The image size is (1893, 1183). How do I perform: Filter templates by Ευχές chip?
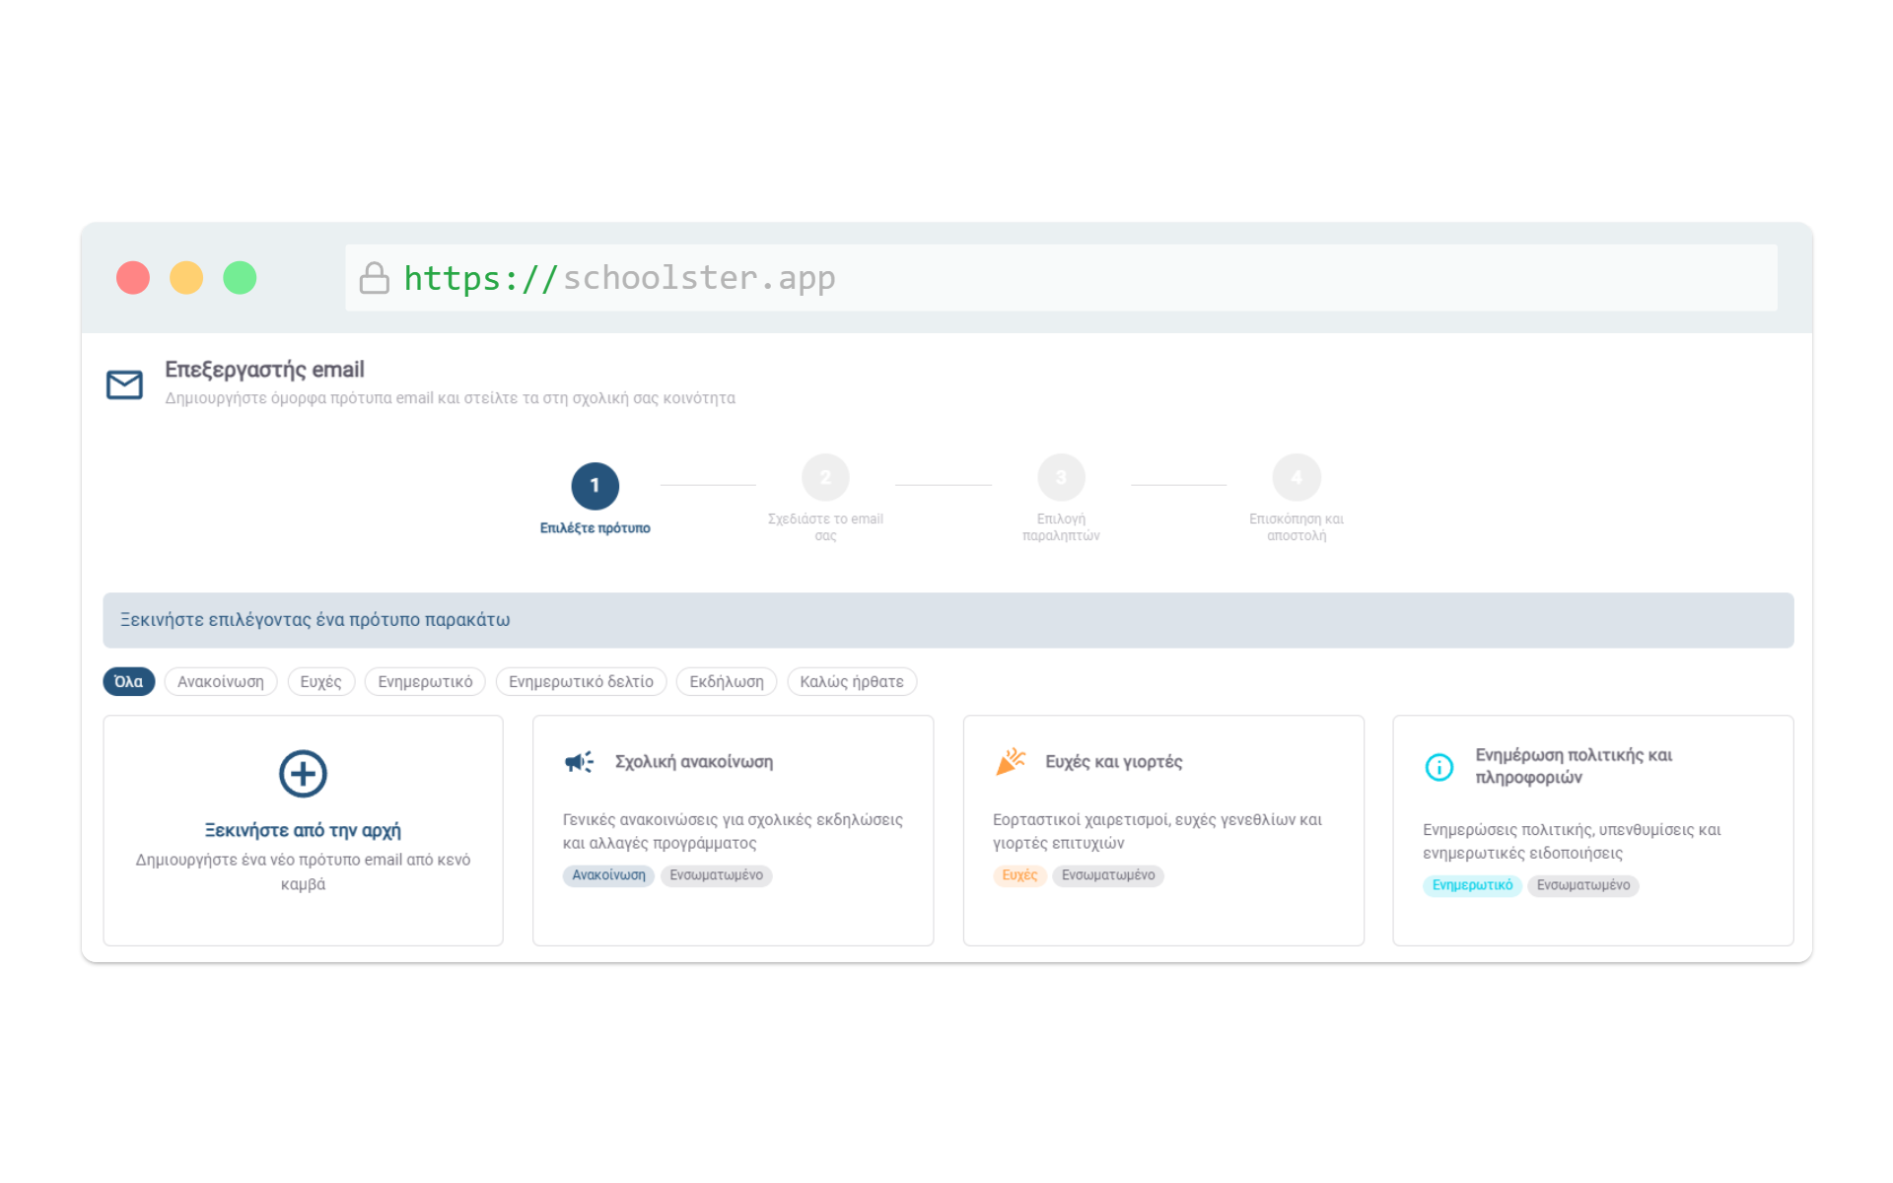point(321,682)
